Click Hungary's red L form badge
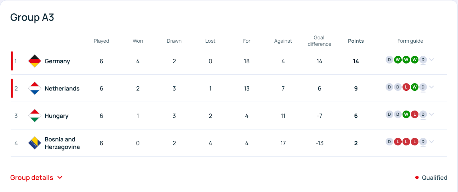 coord(414,114)
